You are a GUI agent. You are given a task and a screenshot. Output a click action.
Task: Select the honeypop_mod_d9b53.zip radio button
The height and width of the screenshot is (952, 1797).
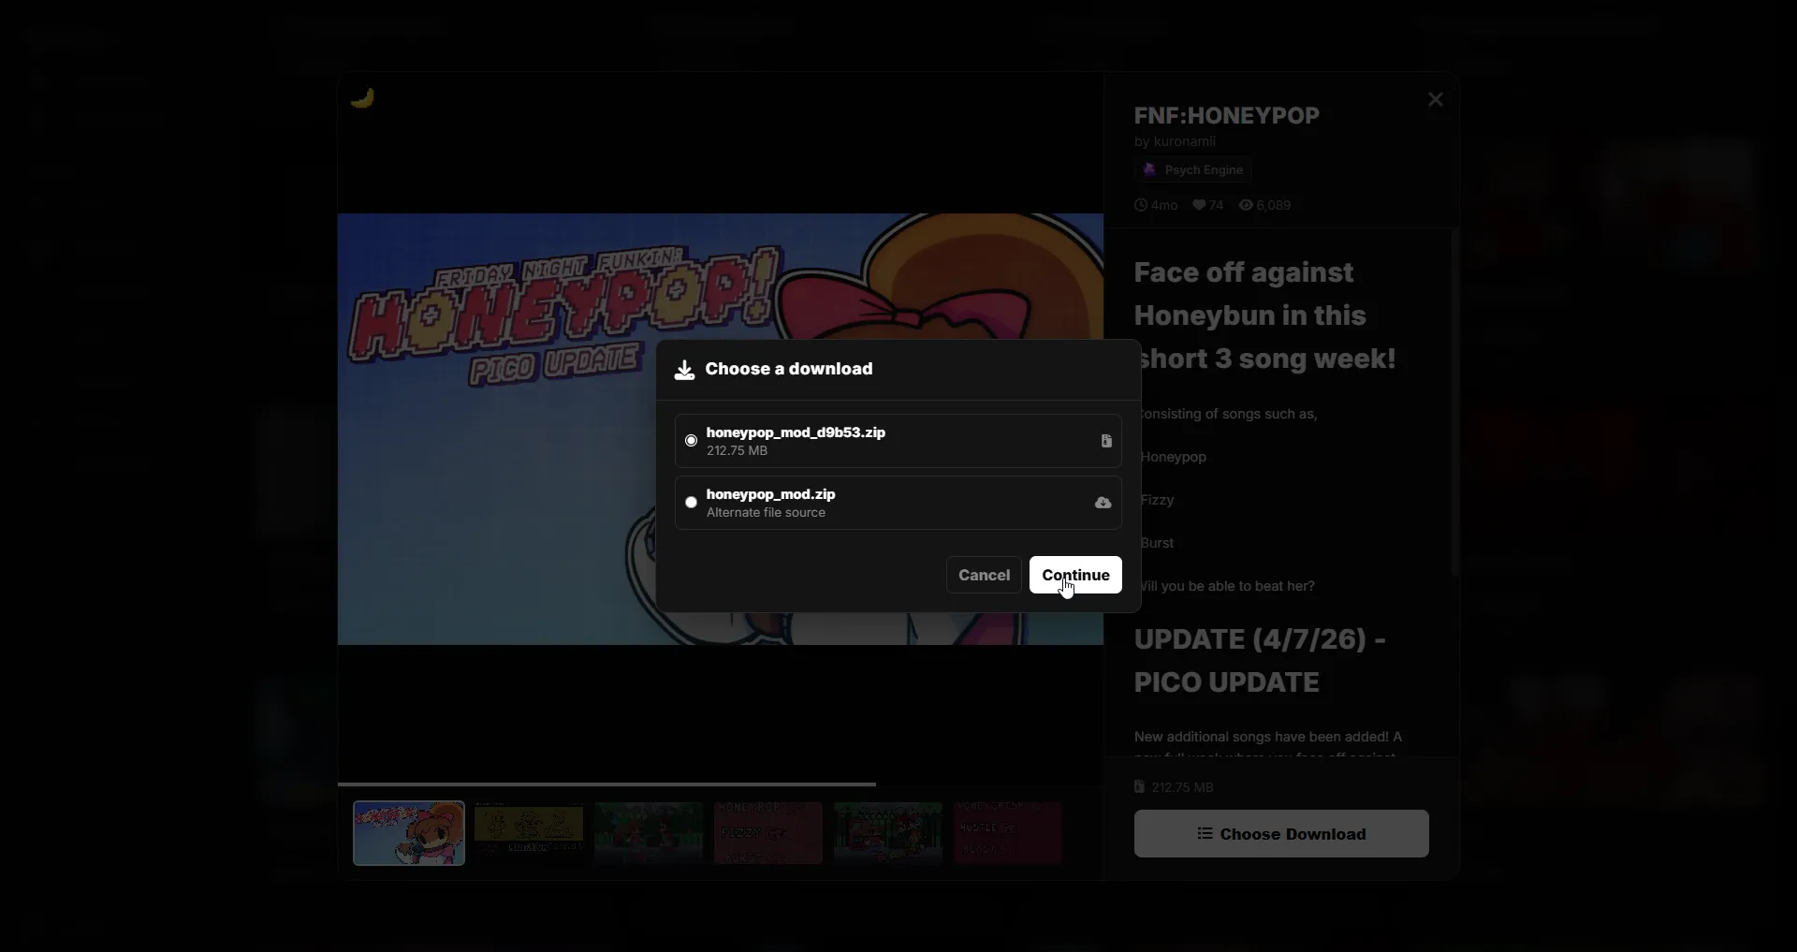[x=691, y=441]
